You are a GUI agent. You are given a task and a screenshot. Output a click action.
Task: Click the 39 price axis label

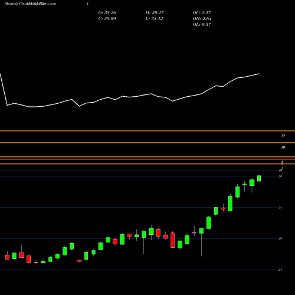[x=280, y=176]
